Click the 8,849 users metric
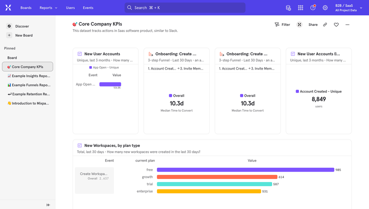The width and height of the screenshot is (369, 209). 319,99
